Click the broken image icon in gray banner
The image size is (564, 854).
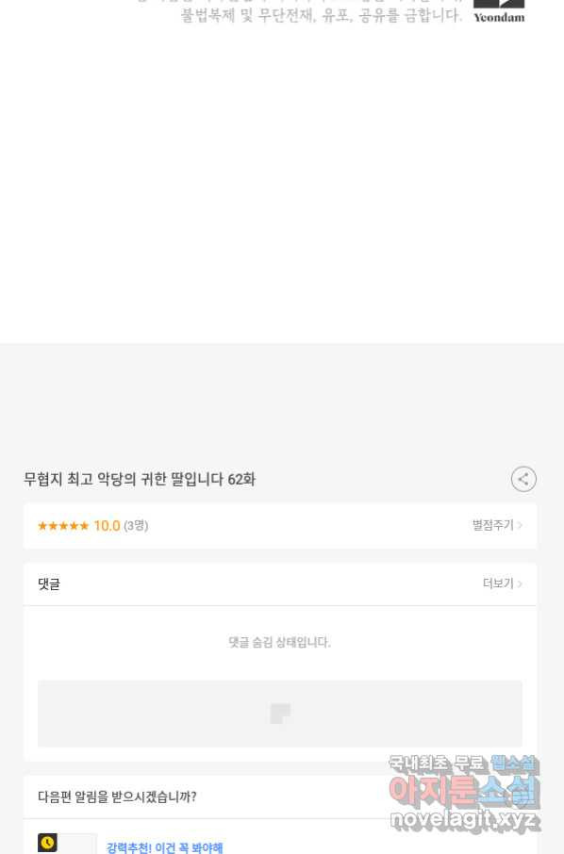280,714
